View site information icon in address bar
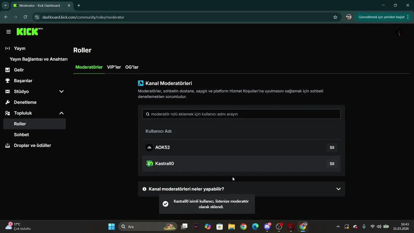Viewport: 414px width, 233px height. 37,17
